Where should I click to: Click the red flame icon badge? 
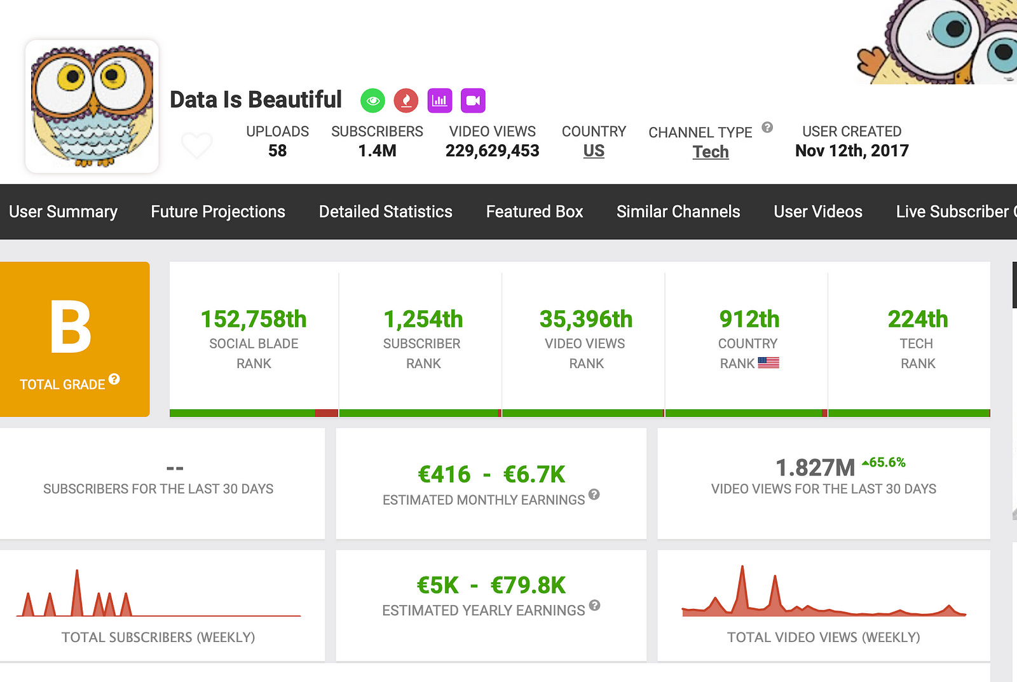point(406,100)
